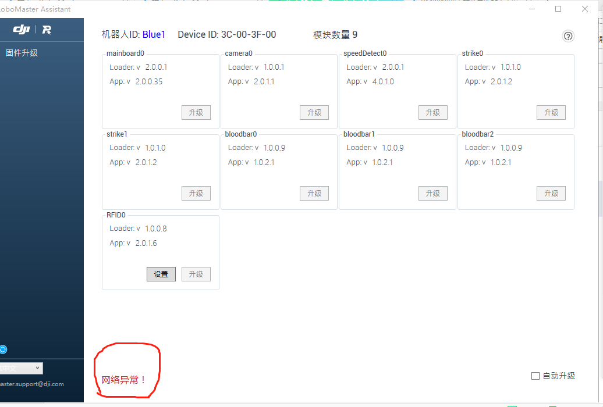The width and height of the screenshot is (603, 407).
Task: Click the strike1 group title
Action: coord(117,134)
